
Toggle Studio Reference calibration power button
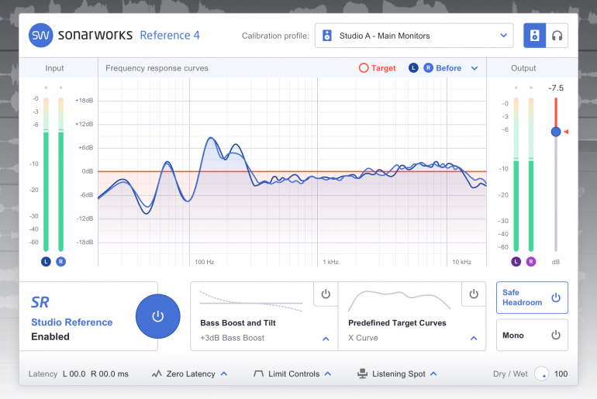click(157, 316)
